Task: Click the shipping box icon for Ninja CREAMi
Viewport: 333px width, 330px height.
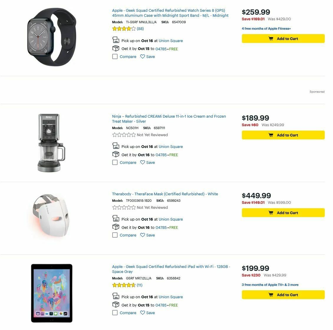Action: coord(116,154)
